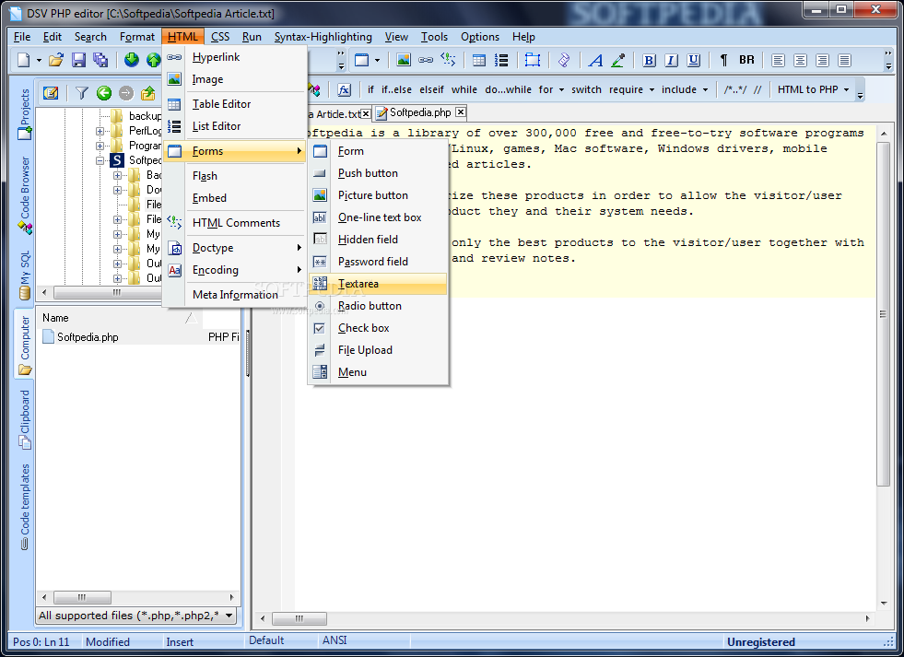Click the green back arrow in file panel
This screenshot has width=904, height=657.
[104, 93]
